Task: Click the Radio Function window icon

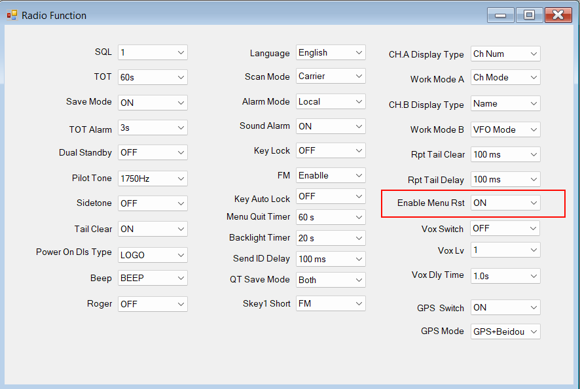Action: pyautogui.click(x=12, y=15)
